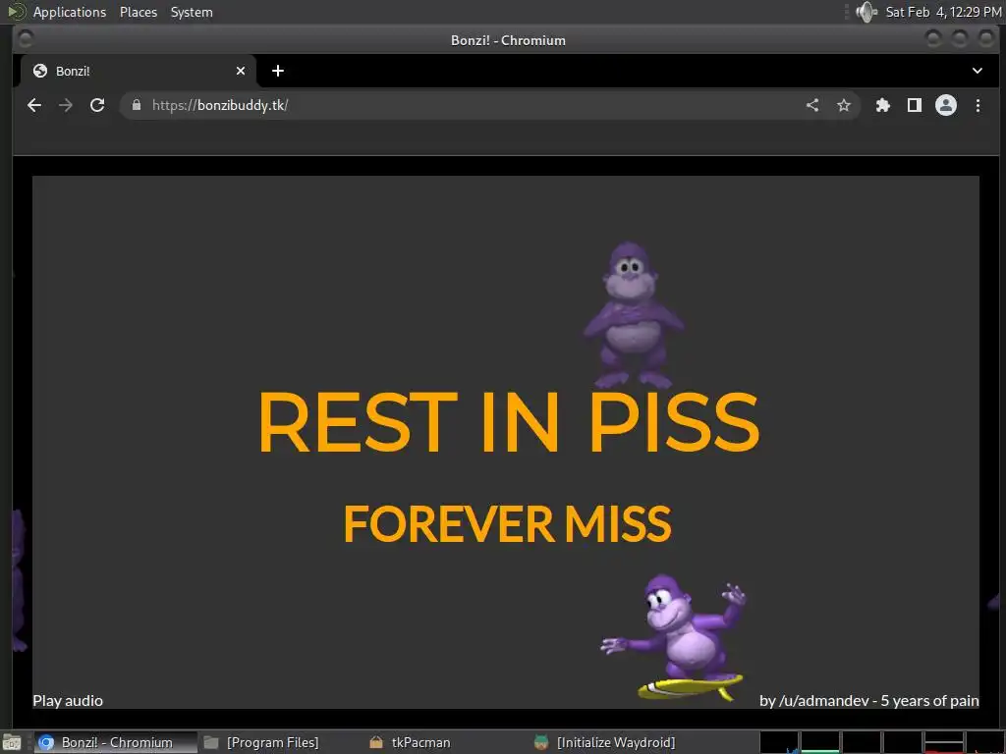Switch to Bonzi! - Chromium in taskbar
Viewport: 1006px width, 754px height.
click(x=116, y=742)
